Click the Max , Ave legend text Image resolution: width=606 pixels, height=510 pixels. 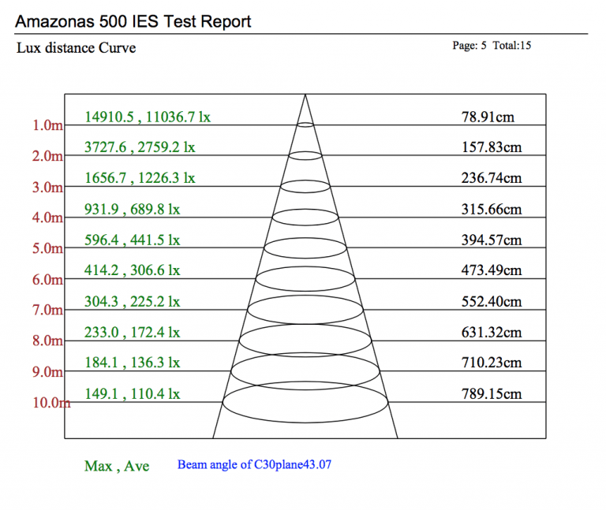(117, 466)
